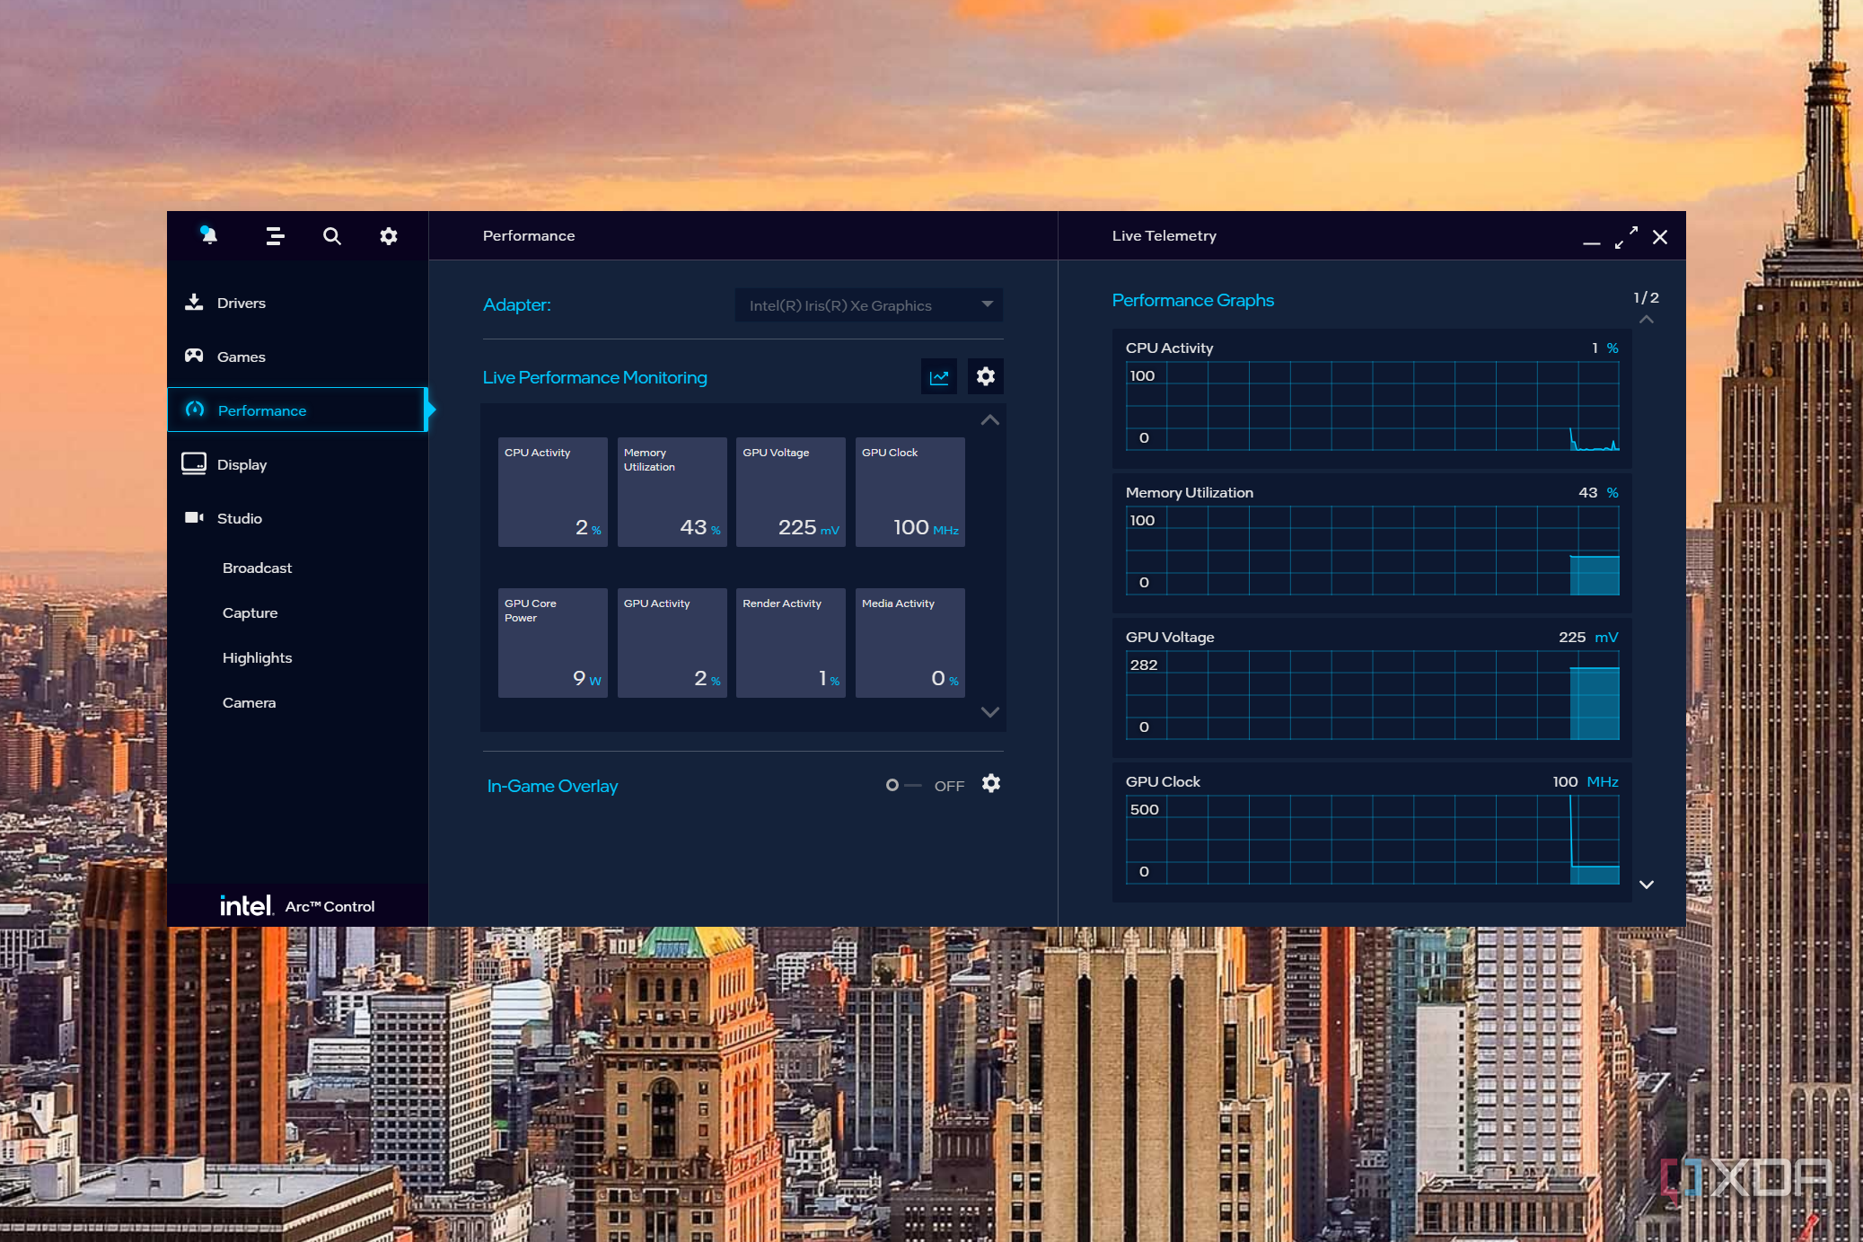Select the CPU Activity tile
This screenshot has width=1863, height=1242.
point(553,492)
